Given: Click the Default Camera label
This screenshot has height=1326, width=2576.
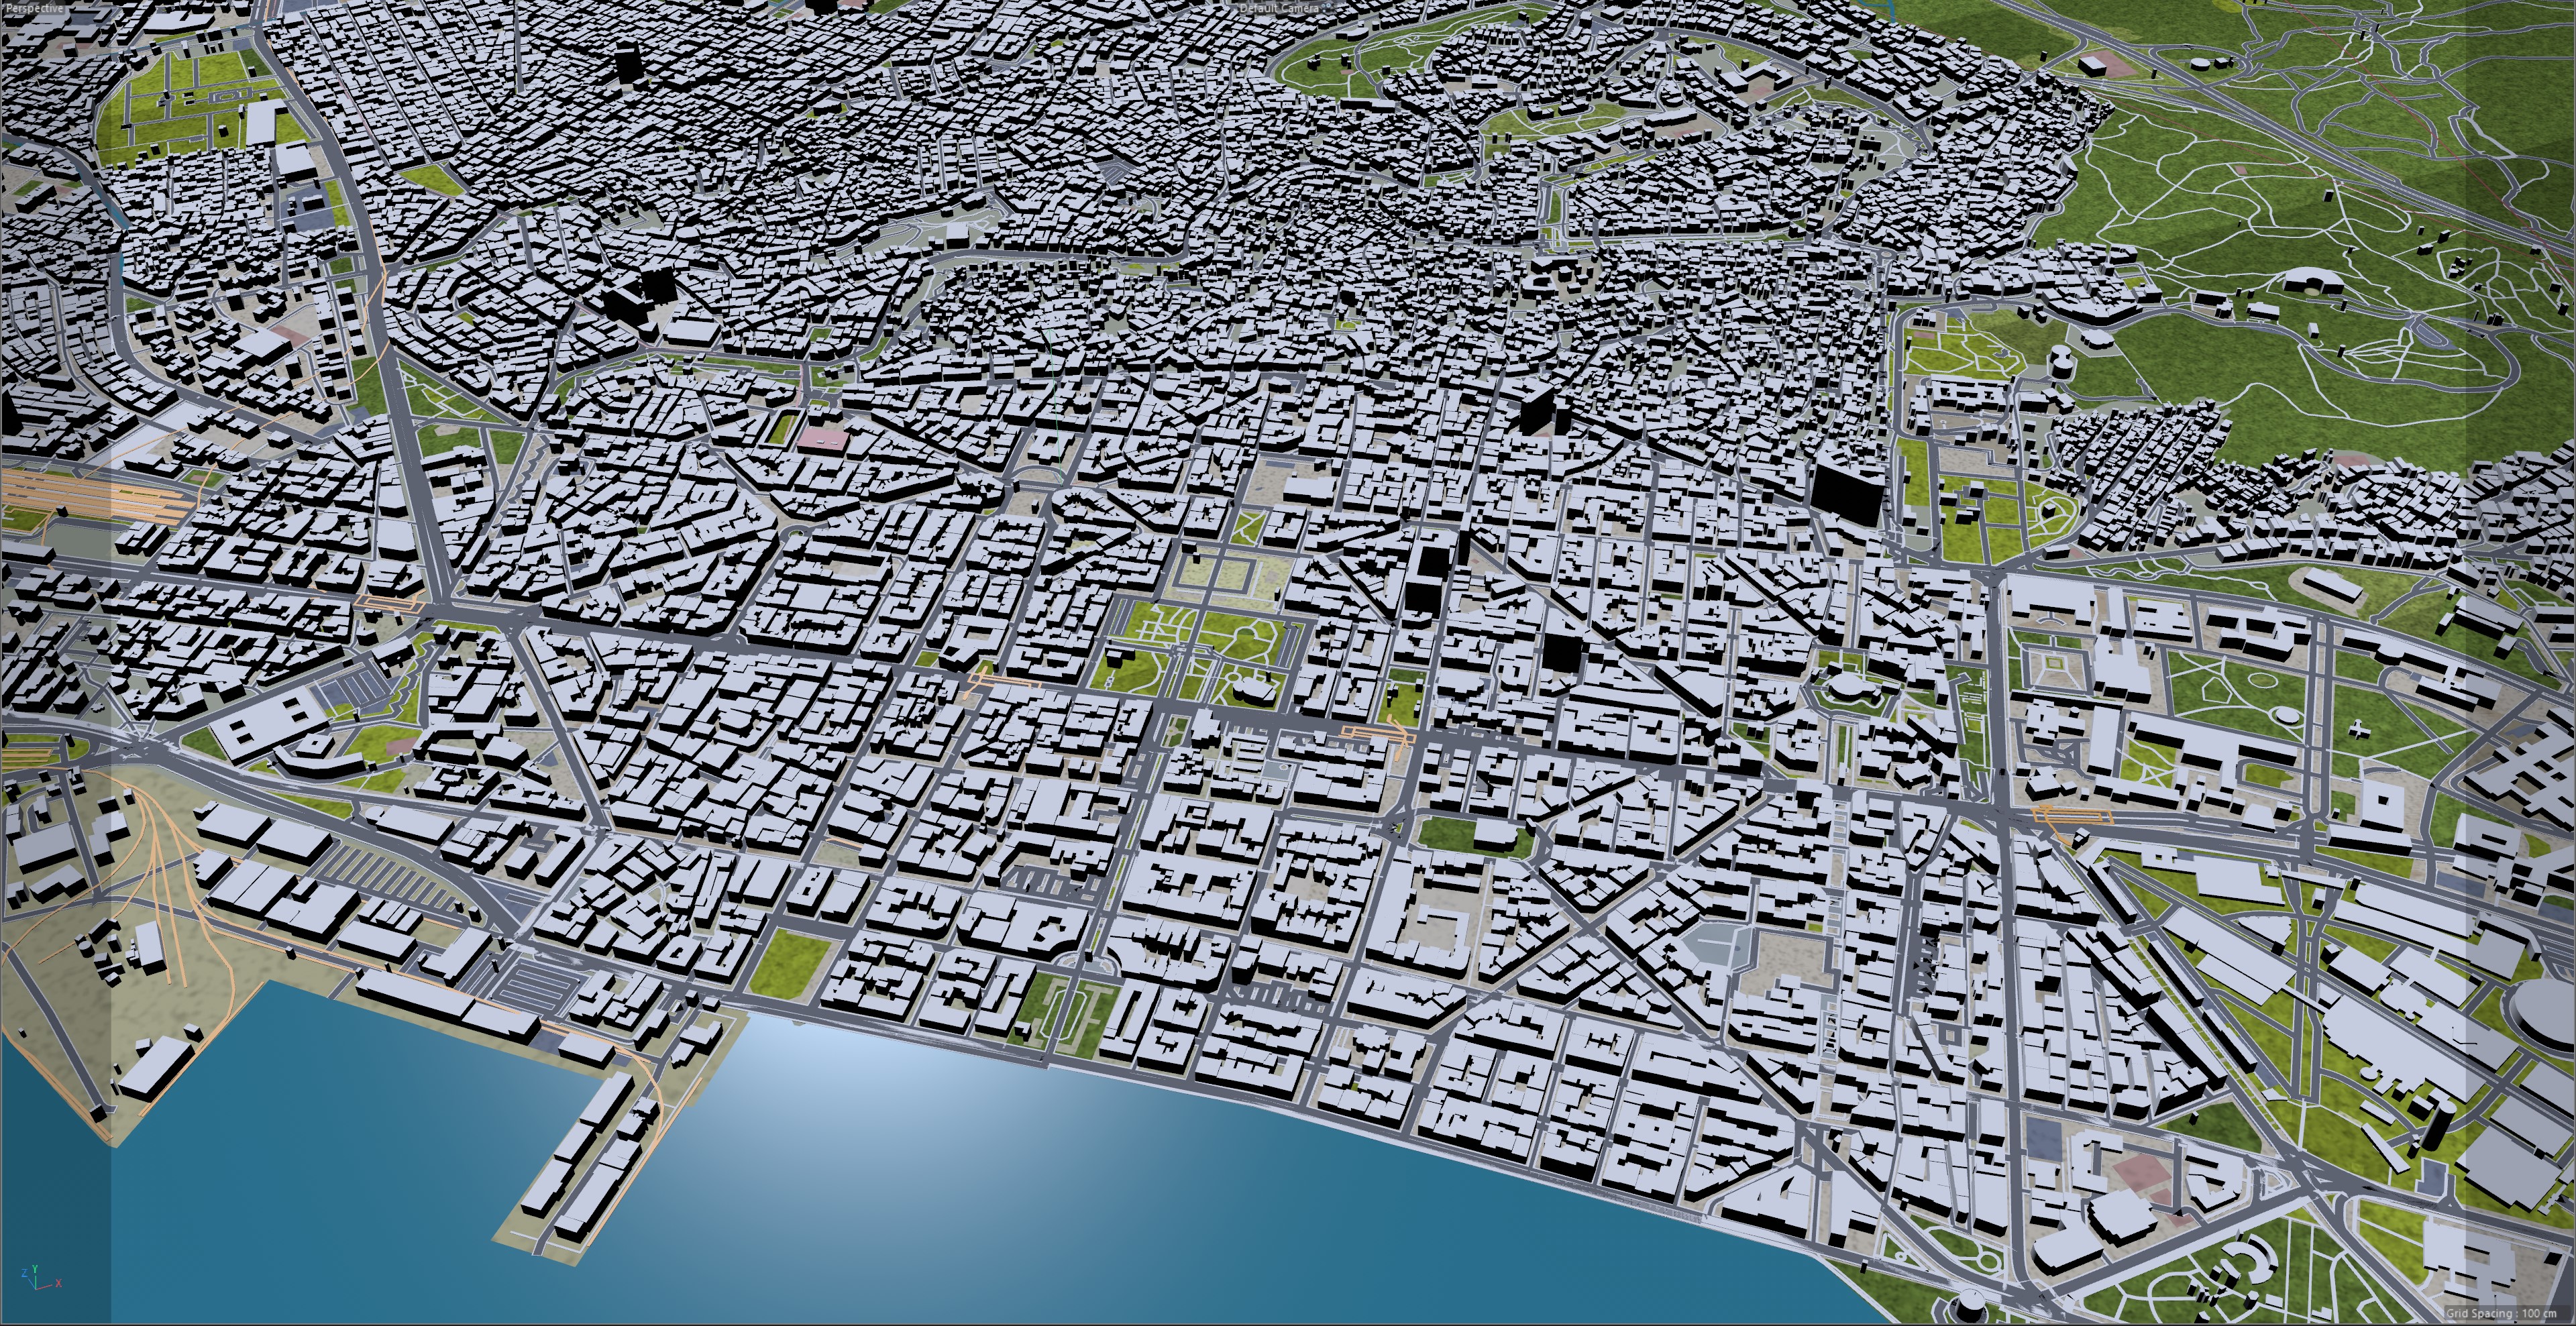Looking at the screenshot, I should (1280, 8).
